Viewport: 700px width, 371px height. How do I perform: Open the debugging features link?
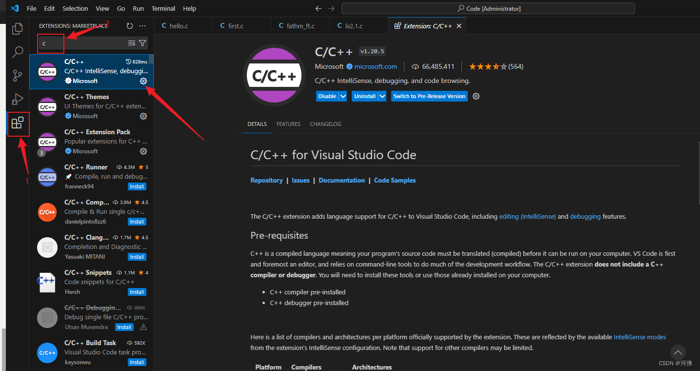[x=585, y=216]
